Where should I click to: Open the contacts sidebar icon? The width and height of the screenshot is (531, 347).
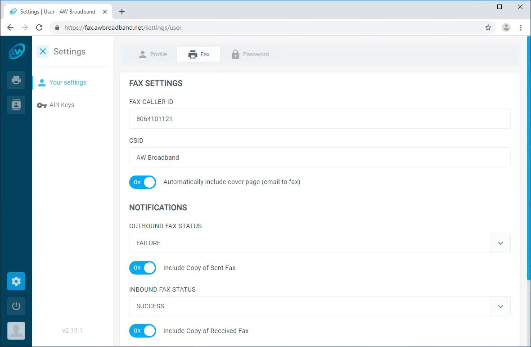click(16, 105)
